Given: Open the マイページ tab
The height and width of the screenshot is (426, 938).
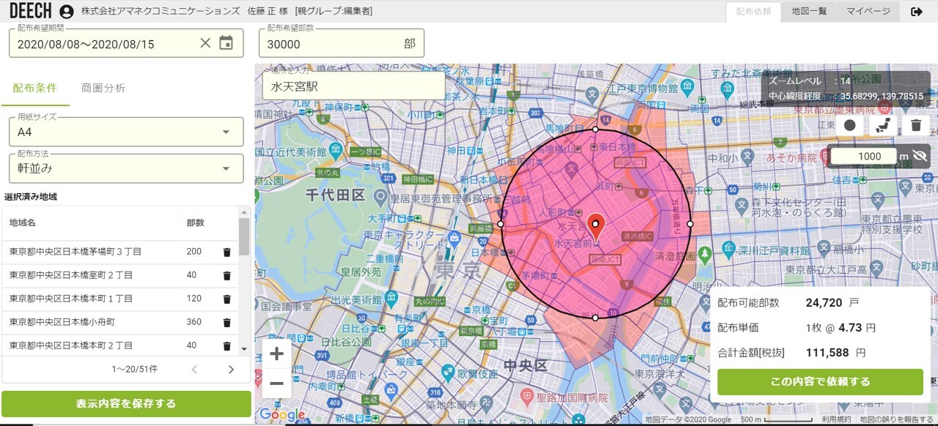Looking at the screenshot, I should (x=868, y=11).
